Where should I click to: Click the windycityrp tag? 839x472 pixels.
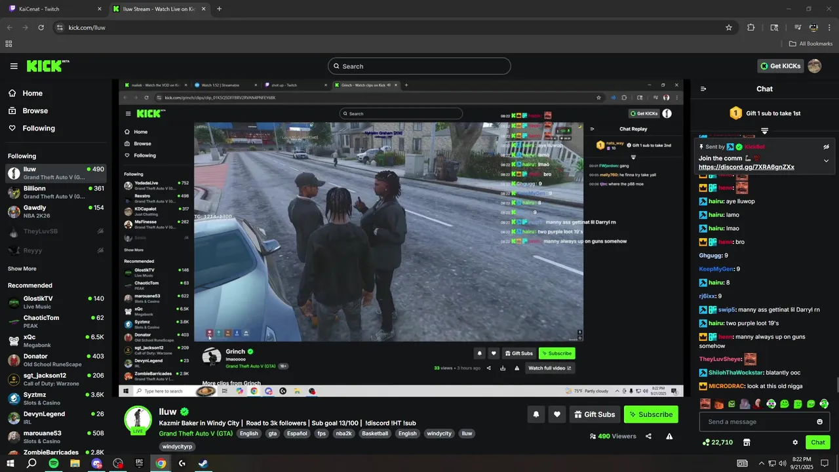(x=177, y=446)
